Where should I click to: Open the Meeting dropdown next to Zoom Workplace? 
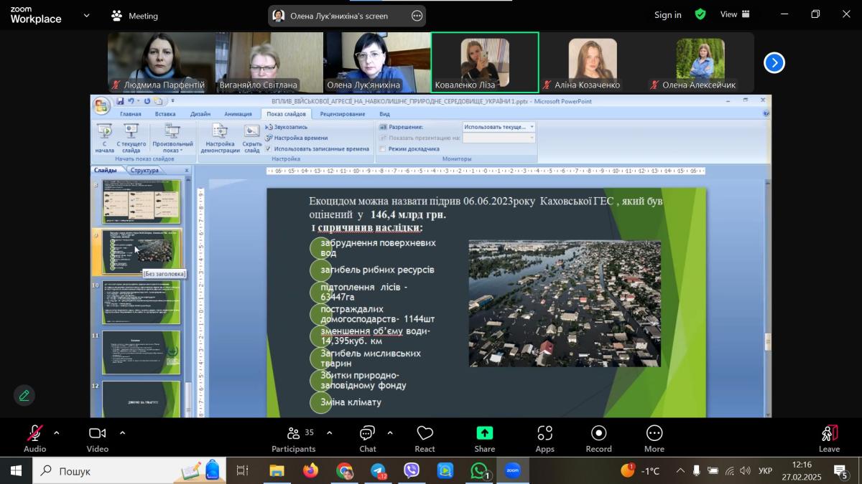(x=87, y=15)
